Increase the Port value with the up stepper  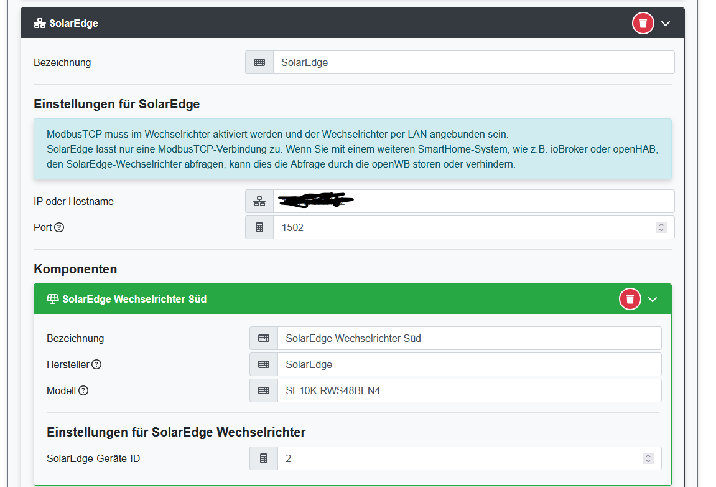click(x=661, y=224)
